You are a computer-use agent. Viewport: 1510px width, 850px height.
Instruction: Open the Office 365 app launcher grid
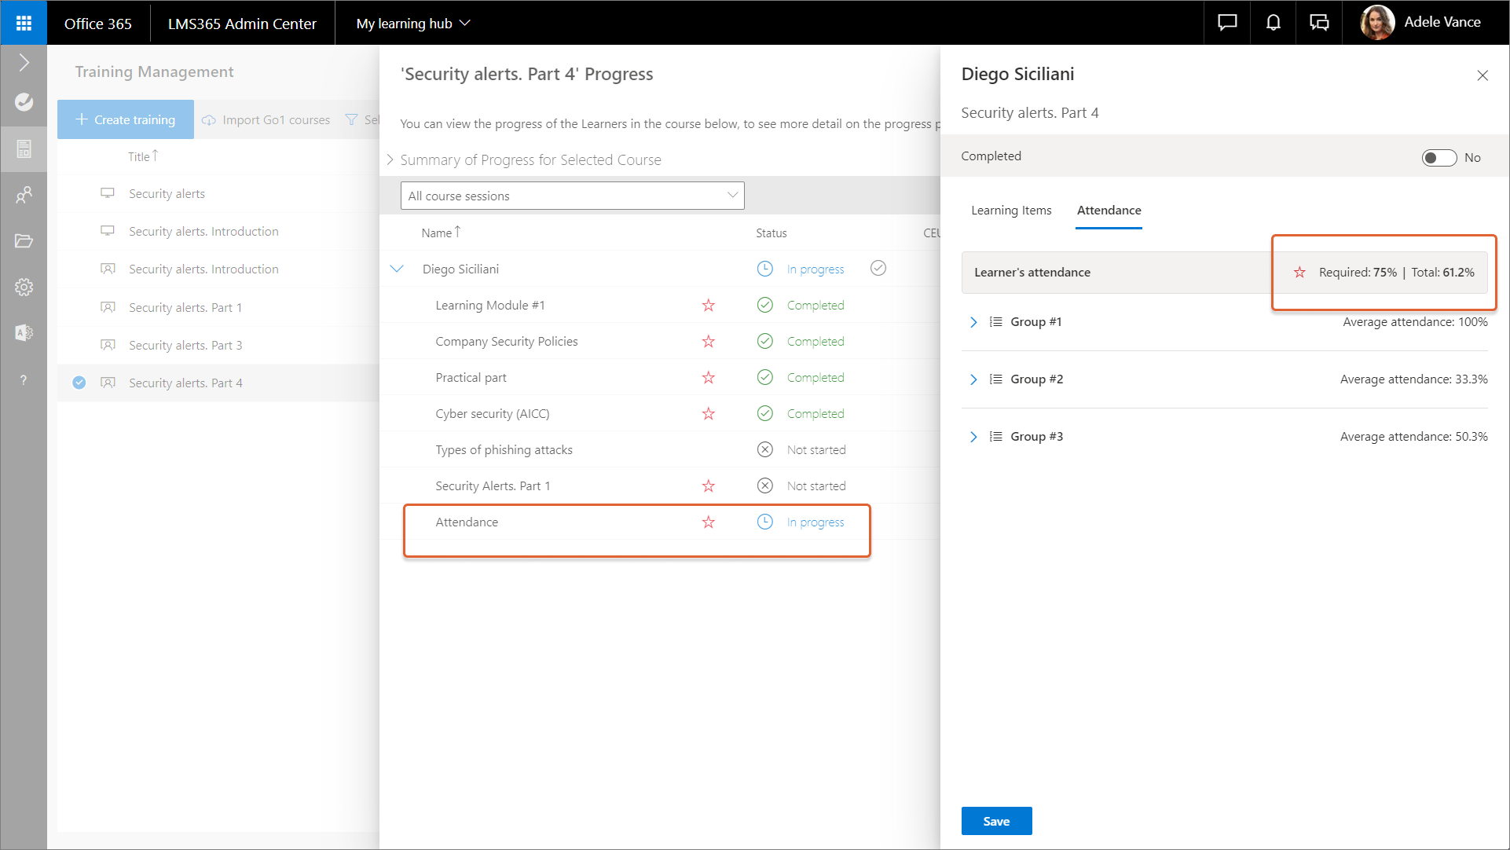24,23
